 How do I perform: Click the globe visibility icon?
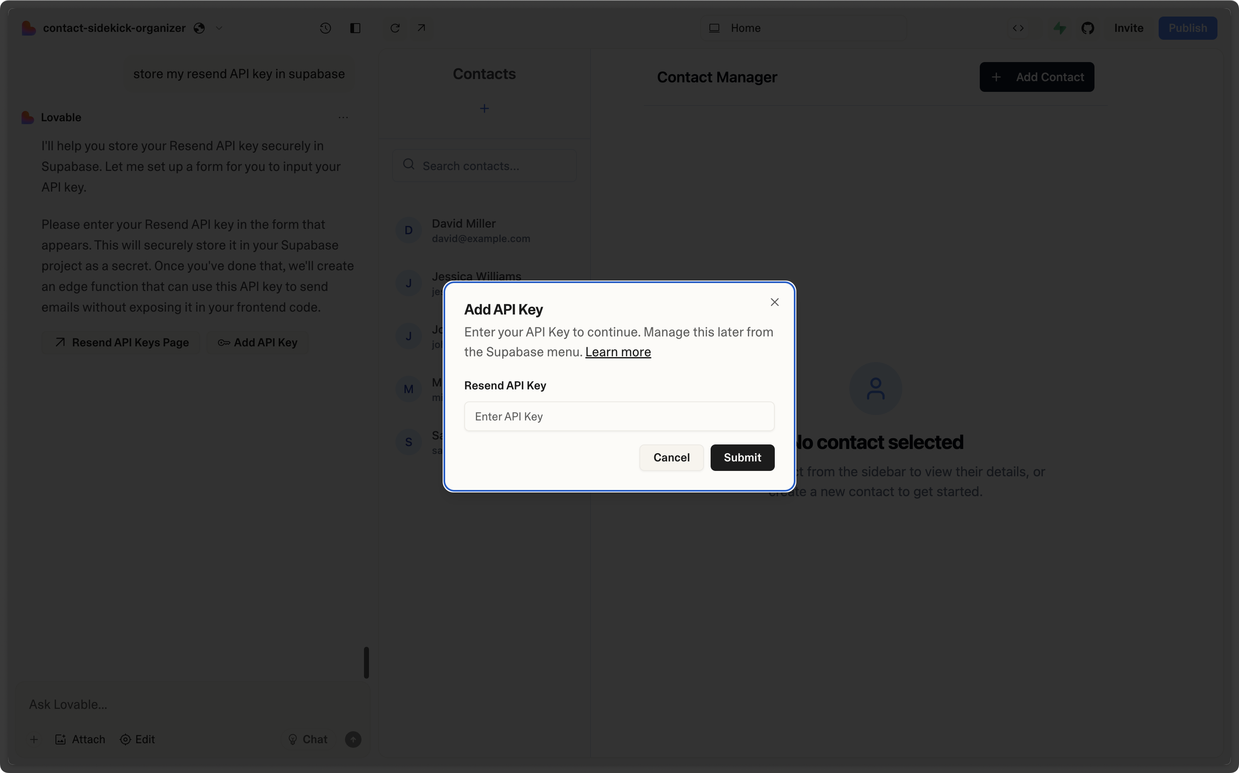click(x=199, y=28)
